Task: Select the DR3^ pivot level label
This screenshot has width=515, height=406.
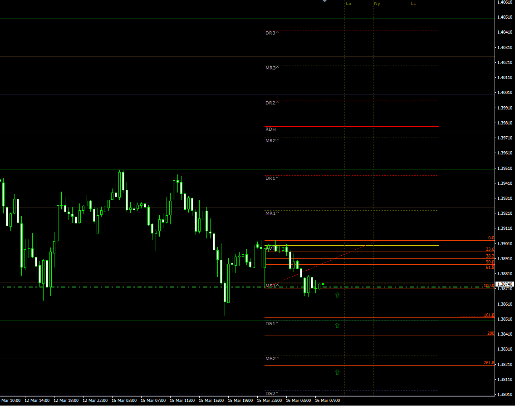Action: coord(272,33)
